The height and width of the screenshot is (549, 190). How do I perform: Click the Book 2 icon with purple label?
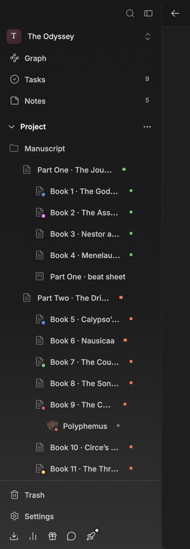click(x=40, y=213)
